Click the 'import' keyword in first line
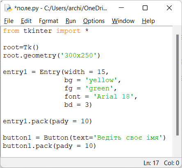Viewport: 182px width, 168px height. [x=68, y=31]
